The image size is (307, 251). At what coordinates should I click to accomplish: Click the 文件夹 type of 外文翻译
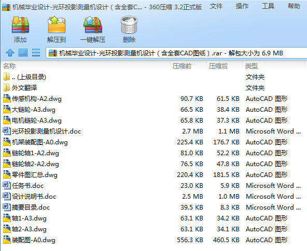click(255, 88)
